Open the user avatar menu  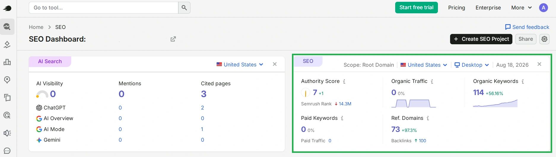[x=543, y=8]
